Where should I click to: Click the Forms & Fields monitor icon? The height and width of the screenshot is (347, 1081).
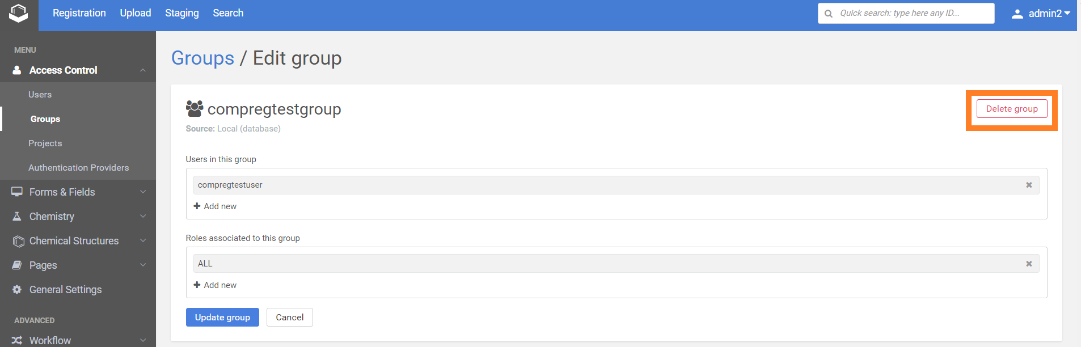tap(17, 192)
